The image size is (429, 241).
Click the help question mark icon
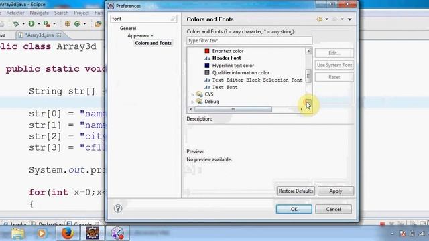coord(118,209)
